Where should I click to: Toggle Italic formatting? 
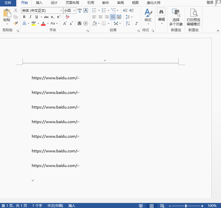(x=30, y=17)
